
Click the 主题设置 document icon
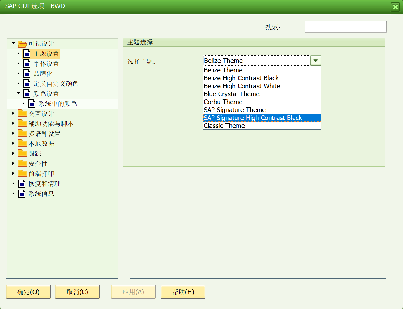coord(27,54)
